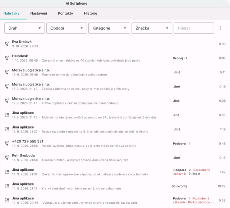
Task: Click app icon for Jiná aplikace 21:37
Action: pos(7,129)
